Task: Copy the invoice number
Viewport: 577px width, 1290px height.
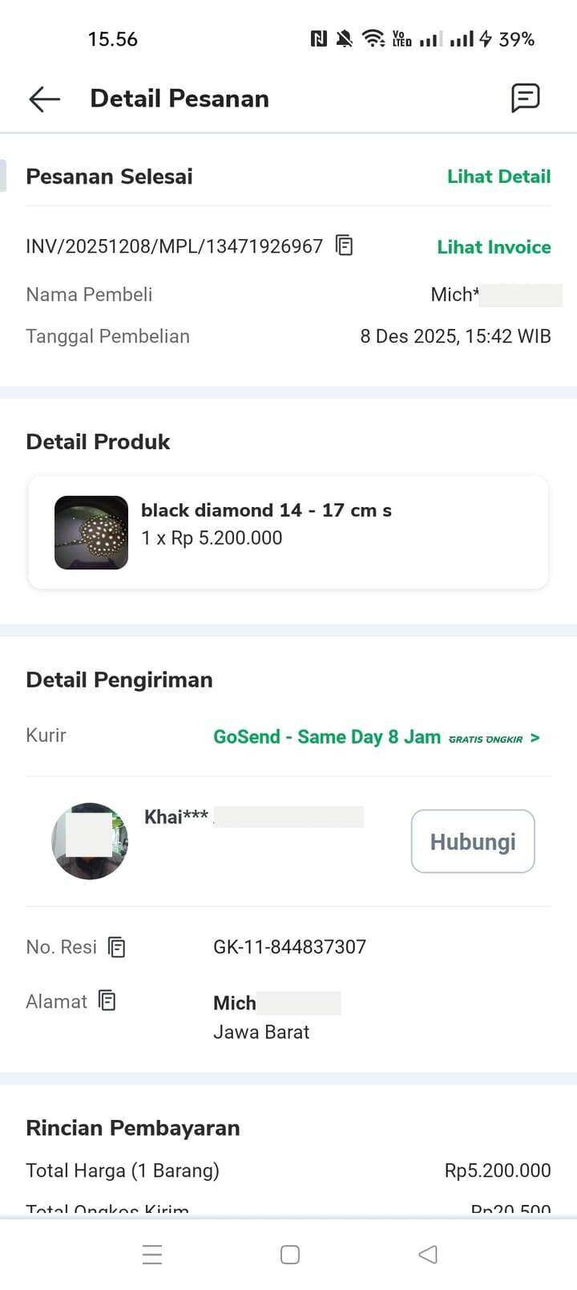Action: tap(344, 245)
